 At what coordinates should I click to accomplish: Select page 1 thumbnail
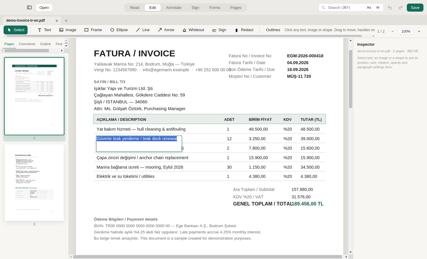pyautogui.click(x=34, y=96)
